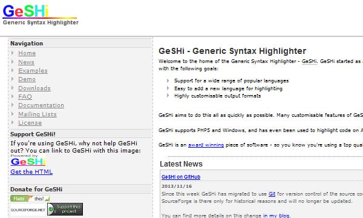The width and height of the screenshot is (363, 218).
Task: Click the GeSHi rainbow logo in header
Action: point(41,15)
